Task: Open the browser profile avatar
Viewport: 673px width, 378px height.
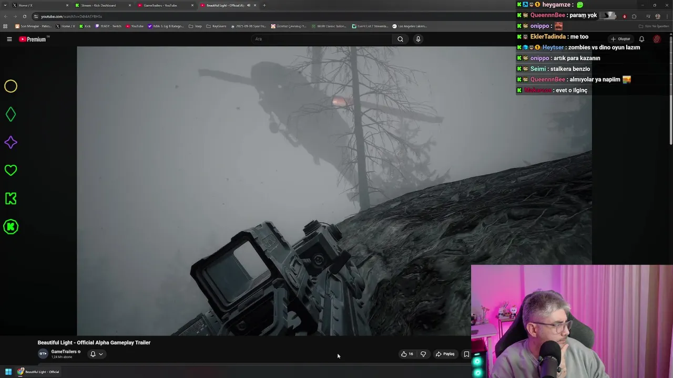Action: (x=657, y=16)
